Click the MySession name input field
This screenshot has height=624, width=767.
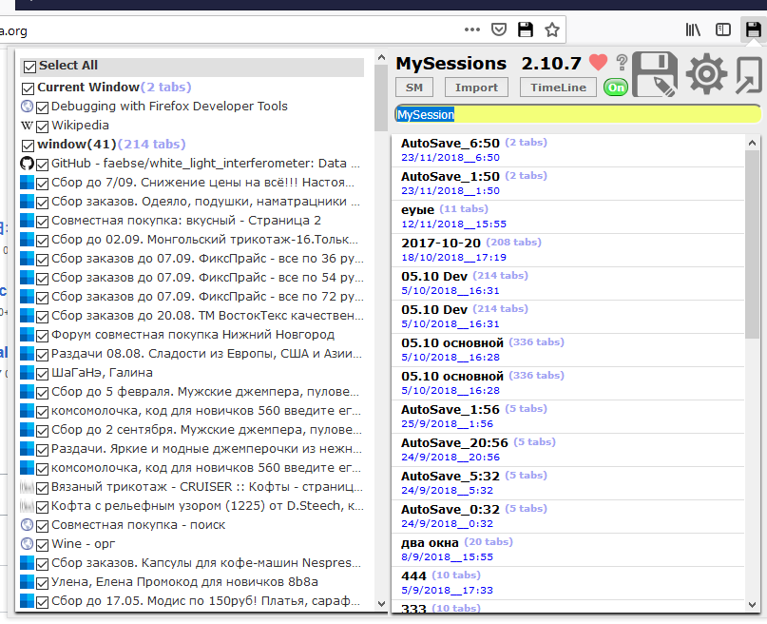578,114
